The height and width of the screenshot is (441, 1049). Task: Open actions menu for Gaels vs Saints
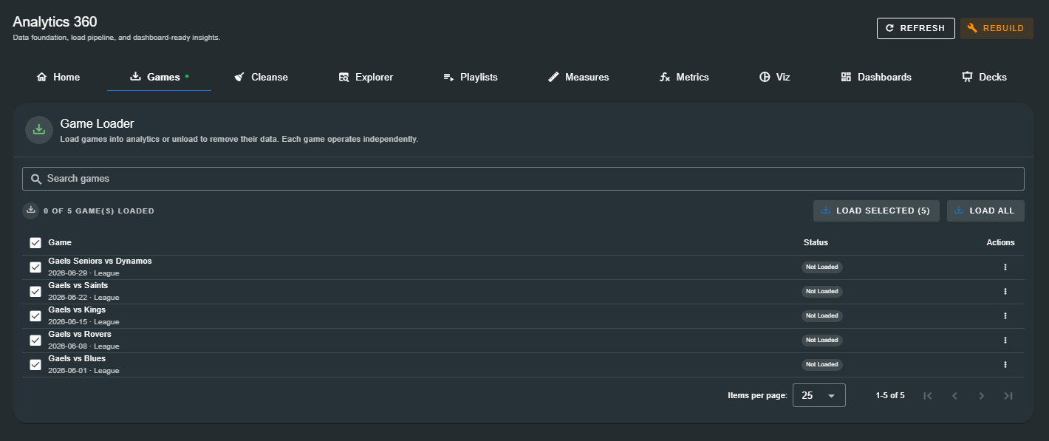click(x=1005, y=292)
